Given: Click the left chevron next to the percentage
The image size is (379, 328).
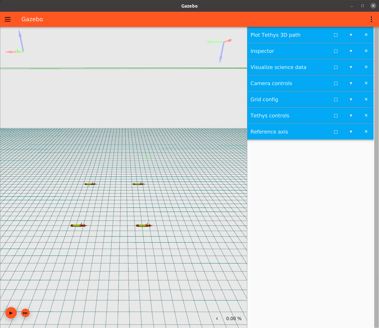Looking at the screenshot, I should 217,319.
